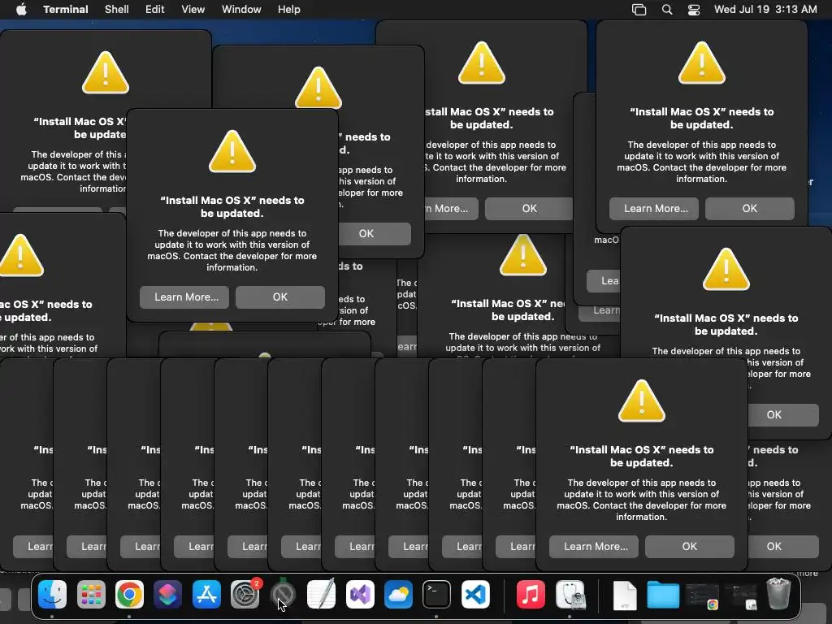Click Learn More in the frontmost dialog below Edit menu

click(184, 297)
